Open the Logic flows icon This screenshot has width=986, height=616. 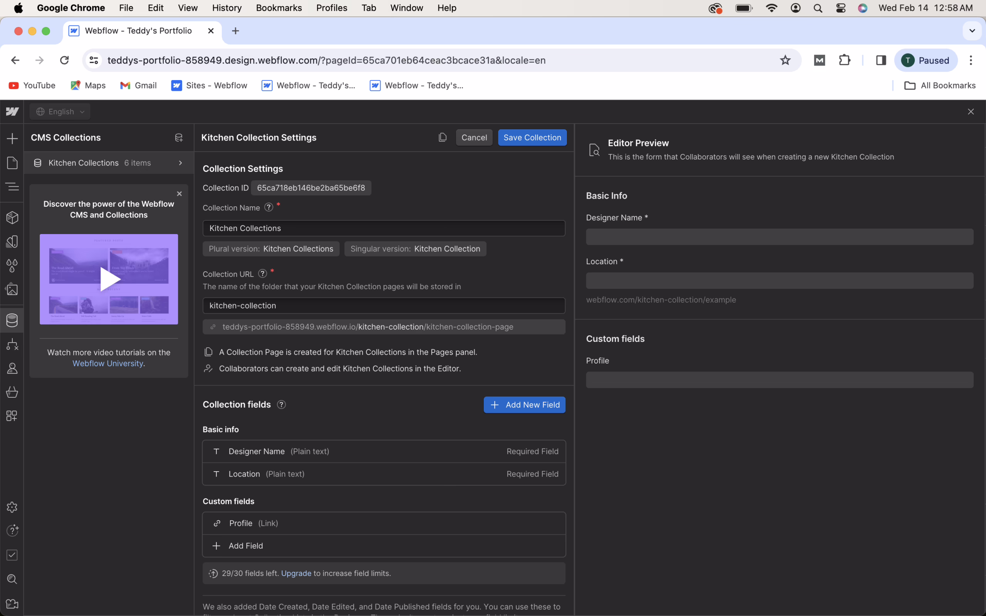point(12,344)
